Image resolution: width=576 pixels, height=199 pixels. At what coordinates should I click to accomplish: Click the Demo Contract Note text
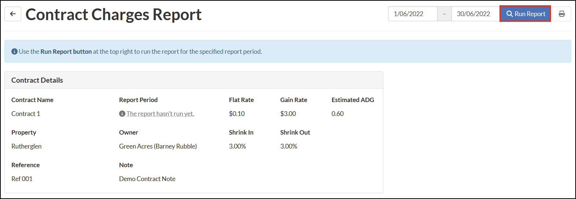[x=147, y=179]
